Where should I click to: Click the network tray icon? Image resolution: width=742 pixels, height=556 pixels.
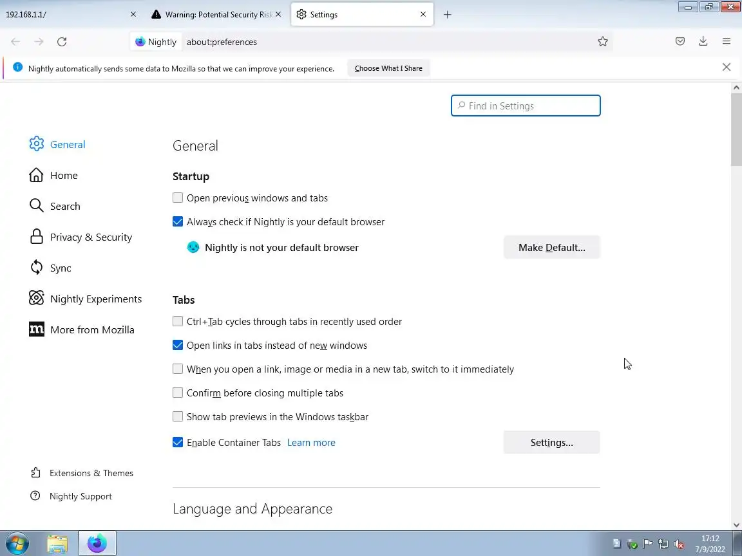[663, 544]
